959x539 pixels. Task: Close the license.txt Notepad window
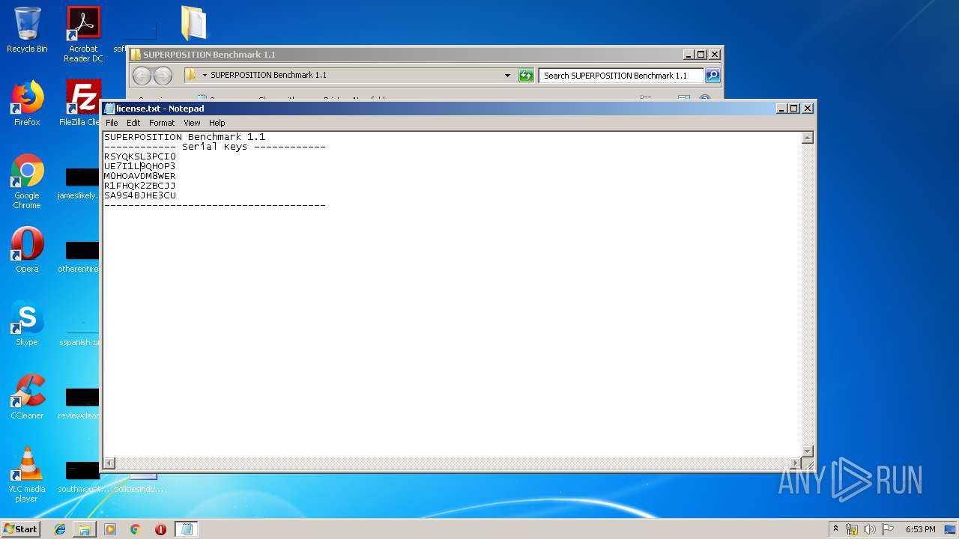point(808,109)
